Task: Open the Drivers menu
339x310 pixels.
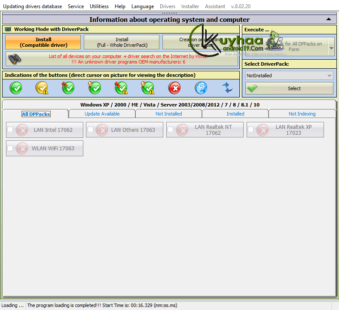Action: pos(168,6)
